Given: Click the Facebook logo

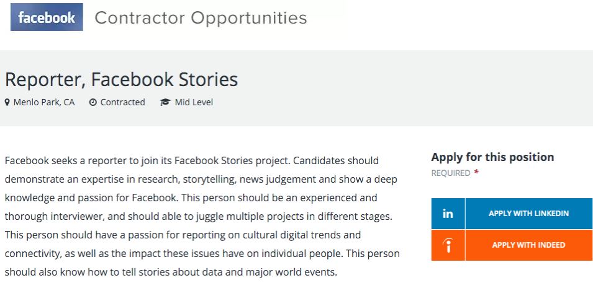Looking at the screenshot, I should tap(47, 17).
